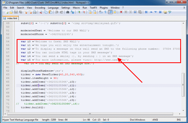Open the Encoding menu

[40, 8]
